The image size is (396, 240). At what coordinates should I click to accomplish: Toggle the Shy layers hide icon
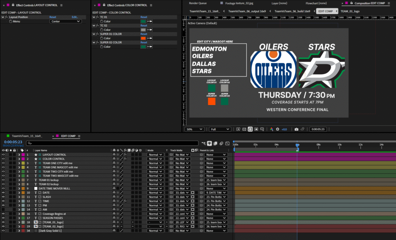point(209,143)
